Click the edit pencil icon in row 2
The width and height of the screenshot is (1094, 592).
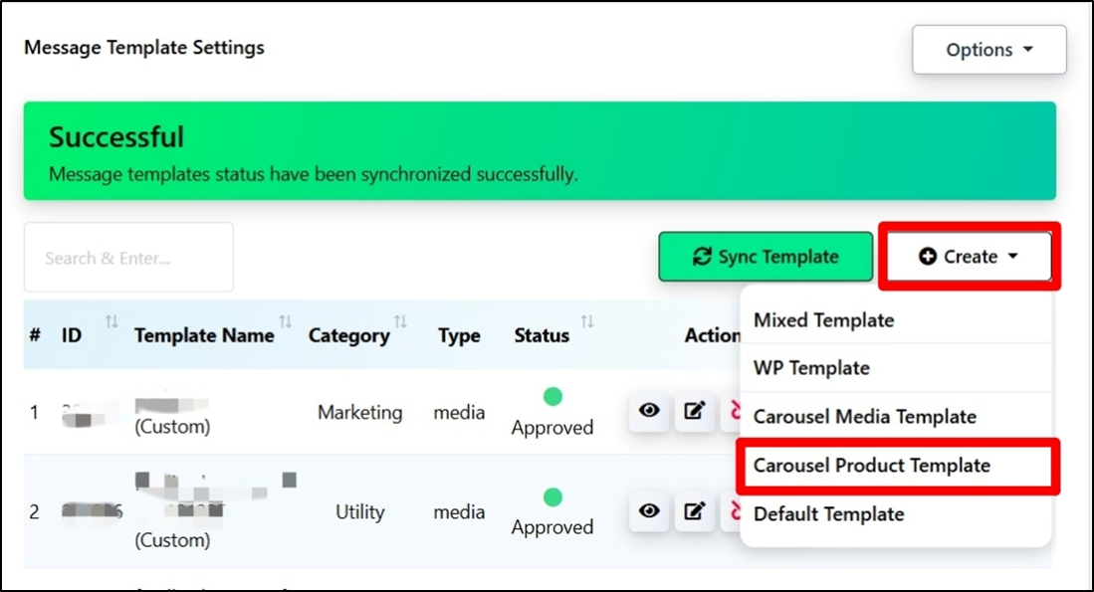click(x=695, y=510)
